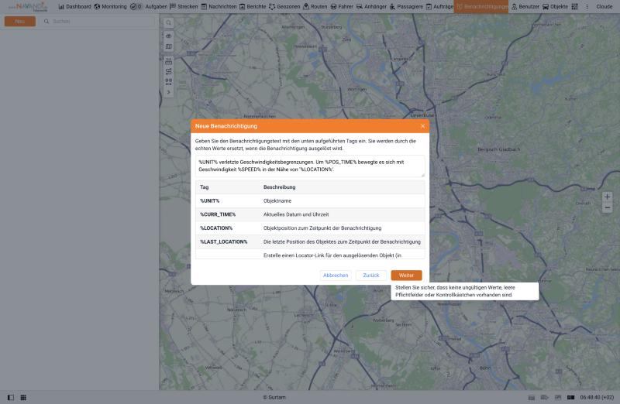Click the Neu button in left panel
The height and width of the screenshot is (404, 620).
coord(20,22)
